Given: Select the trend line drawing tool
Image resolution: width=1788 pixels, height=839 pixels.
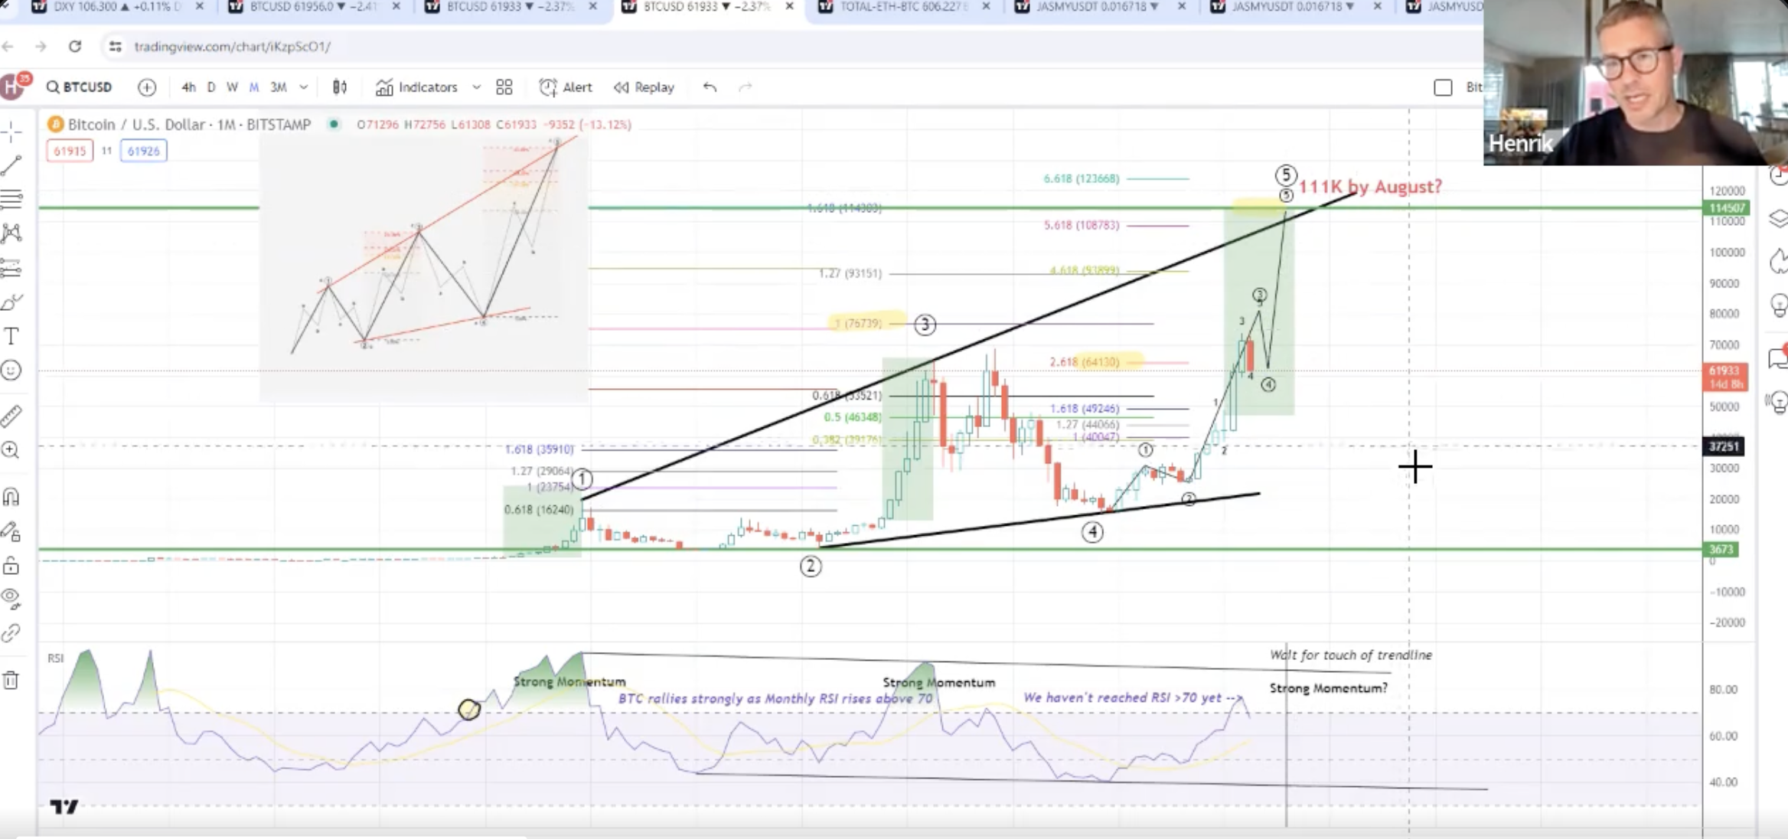Looking at the screenshot, I should pos(11,165).
